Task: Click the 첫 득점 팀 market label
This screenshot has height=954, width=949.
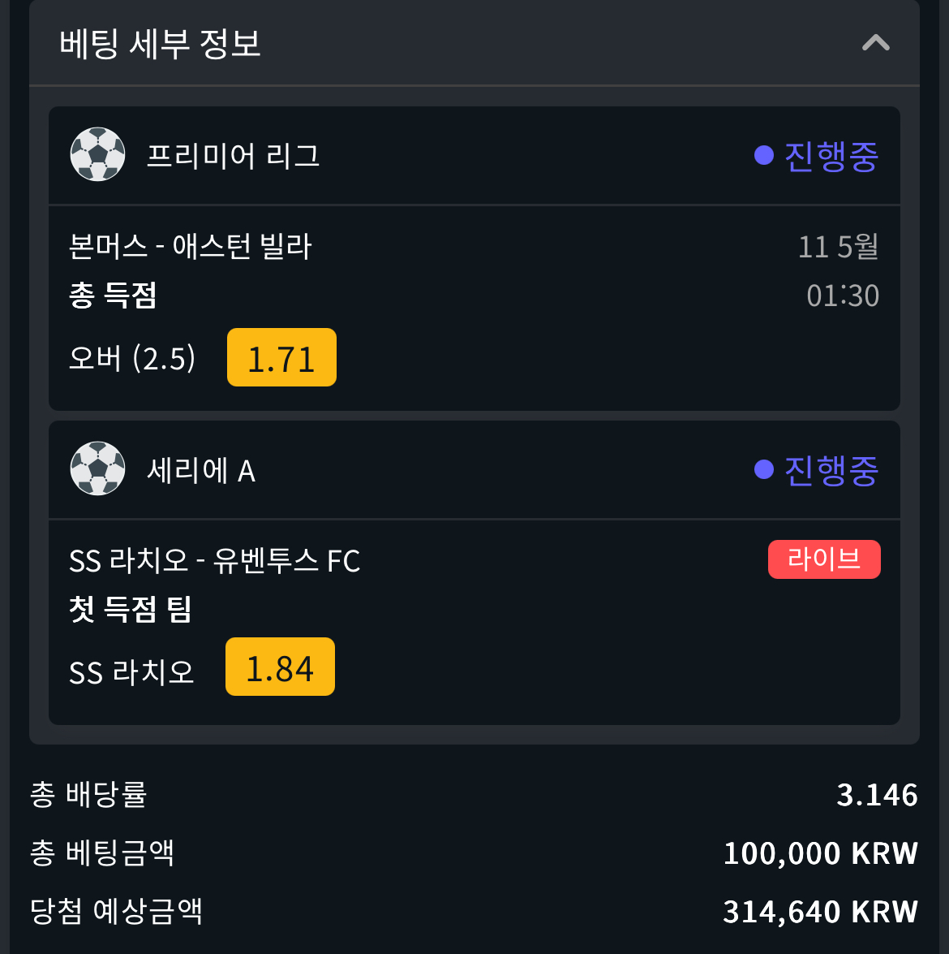Action: coord(130,609)
